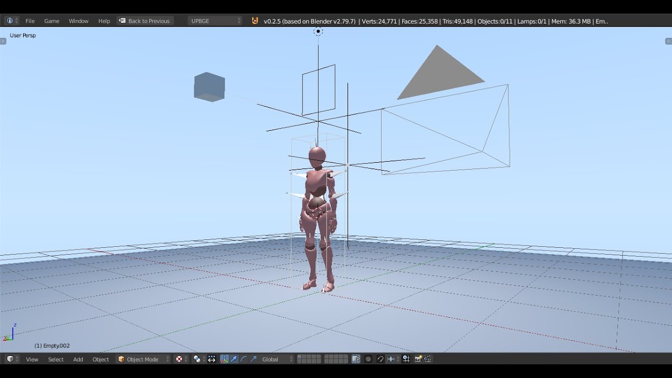The image size is (672, 378).
Task: Open the Object Mode dropdown
Action: tap(143, 359)
